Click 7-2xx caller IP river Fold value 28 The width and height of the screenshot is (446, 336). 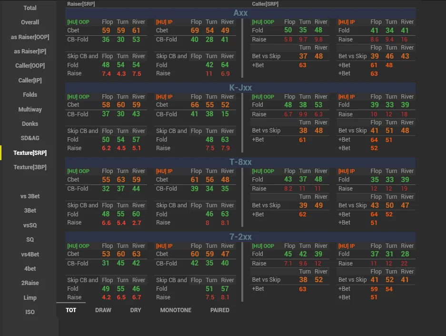click(405, 254)
